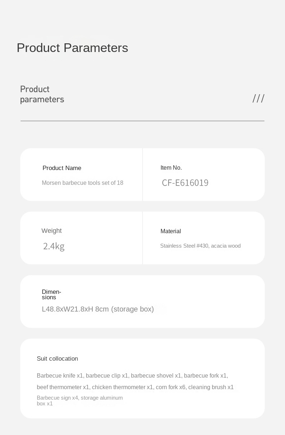Image resolution: width=285 pixels, height=435 pixels.
Task: Click Stainless Steel #430, acacia wood text
Action: 200,246
